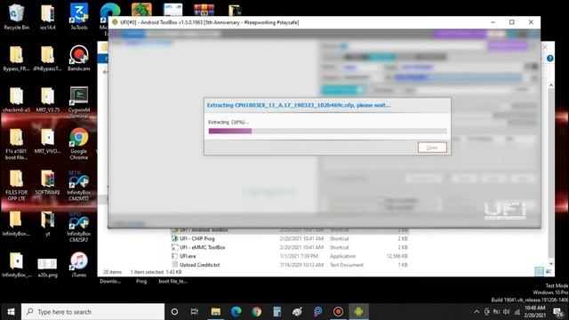Screen dimensions: 569x320
Task: Click the extraction progress bar
Action: point(327,131)
